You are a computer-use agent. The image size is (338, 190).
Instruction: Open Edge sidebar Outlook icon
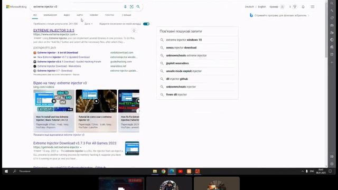332,47
